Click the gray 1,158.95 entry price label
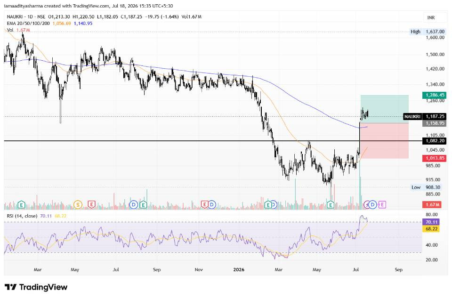The image size is (452, 299). [435, 123]
